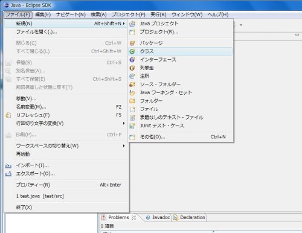Click the フォルダー folder icon

[132, 101]
